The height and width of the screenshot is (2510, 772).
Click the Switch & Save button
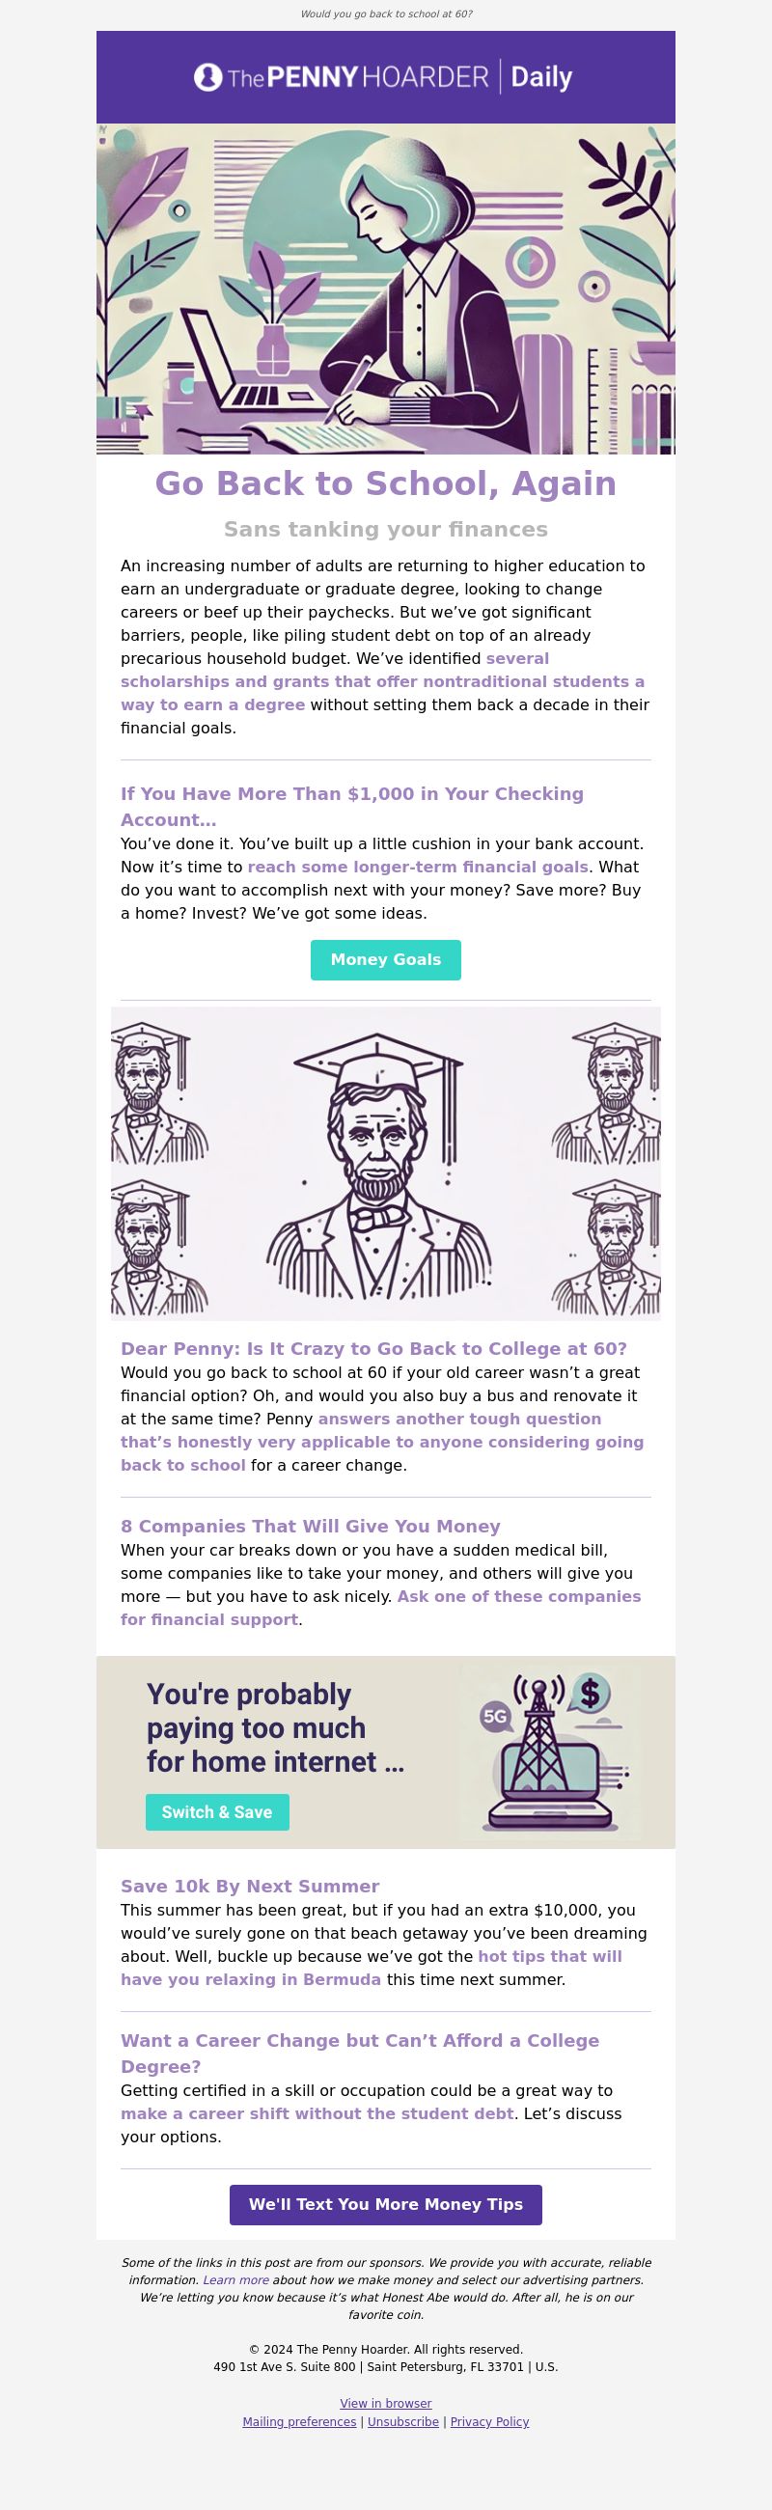217,1812
